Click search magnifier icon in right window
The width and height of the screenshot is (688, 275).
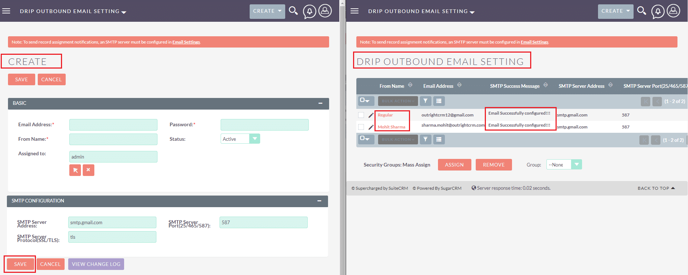(642, 11)
